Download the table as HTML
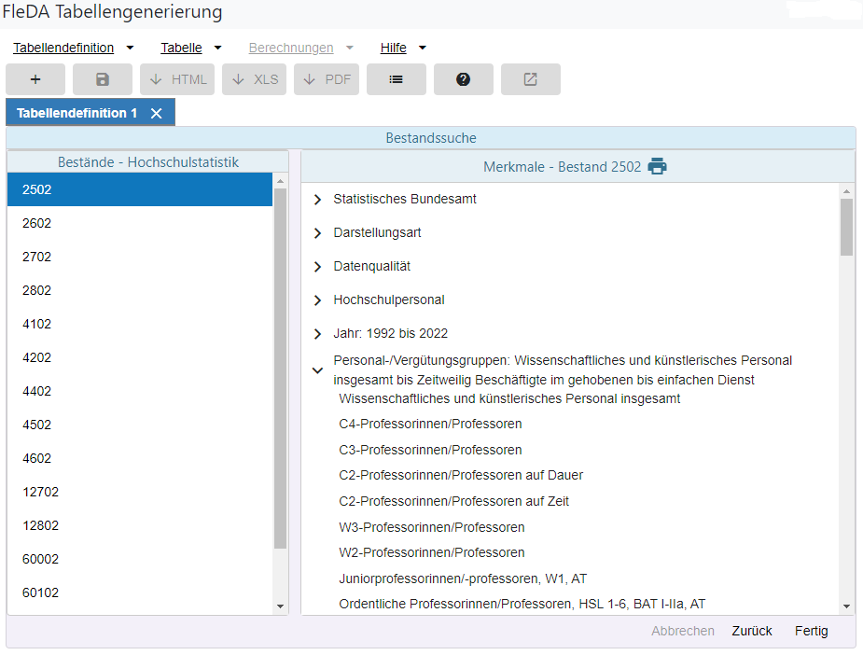The height and width of the screenshot is (655, 863). (x=178, y=79)
